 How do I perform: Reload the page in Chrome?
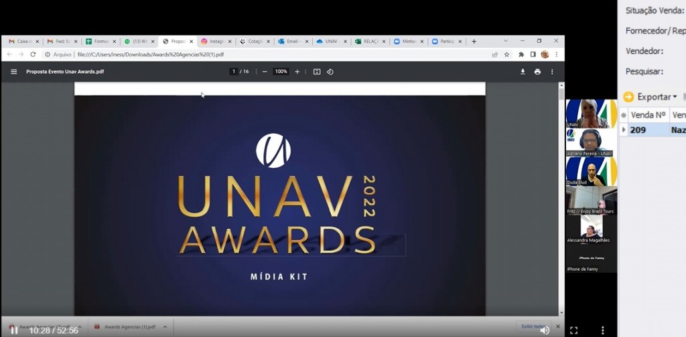tap(33, 55)
